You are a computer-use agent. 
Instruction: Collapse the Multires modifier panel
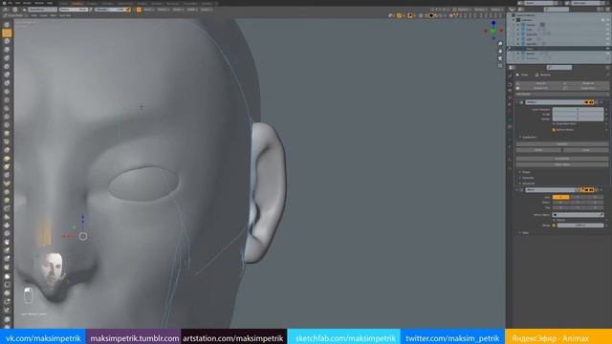pos(516,102)
